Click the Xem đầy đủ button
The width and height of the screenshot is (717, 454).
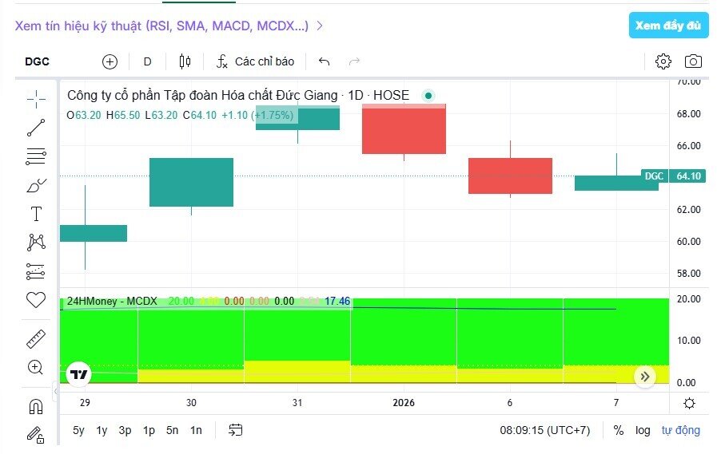click(x=668, y=26)
